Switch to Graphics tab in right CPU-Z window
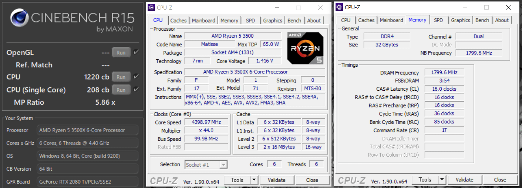522x188 pixels. 461,20
